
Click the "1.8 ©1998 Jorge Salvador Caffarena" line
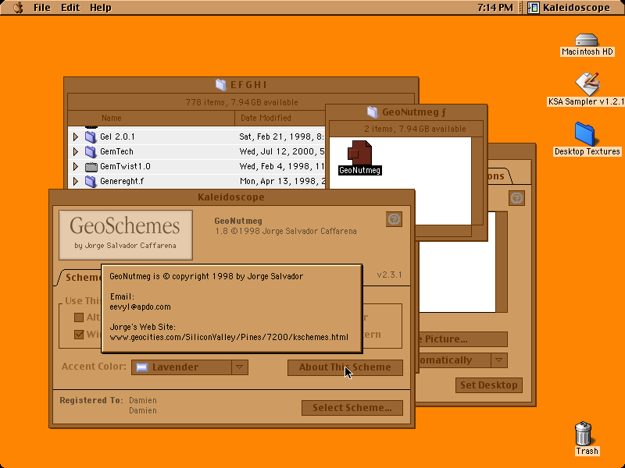286,231
